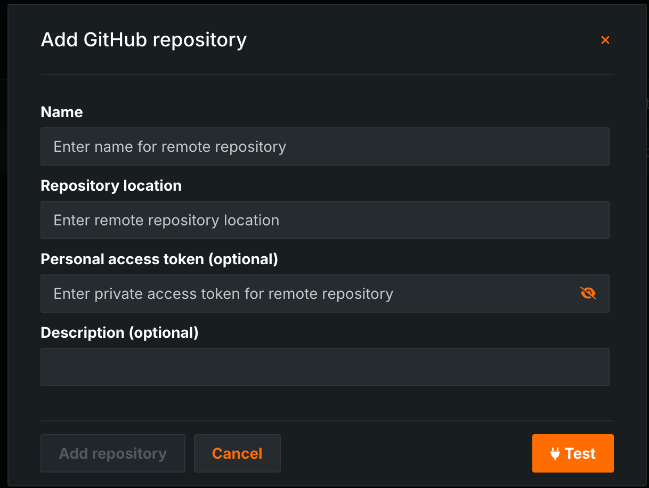The height and width of the screenshot is (488, 649).
Task: Toggle visibility of the personal access token
Action: tap(588, 292)
